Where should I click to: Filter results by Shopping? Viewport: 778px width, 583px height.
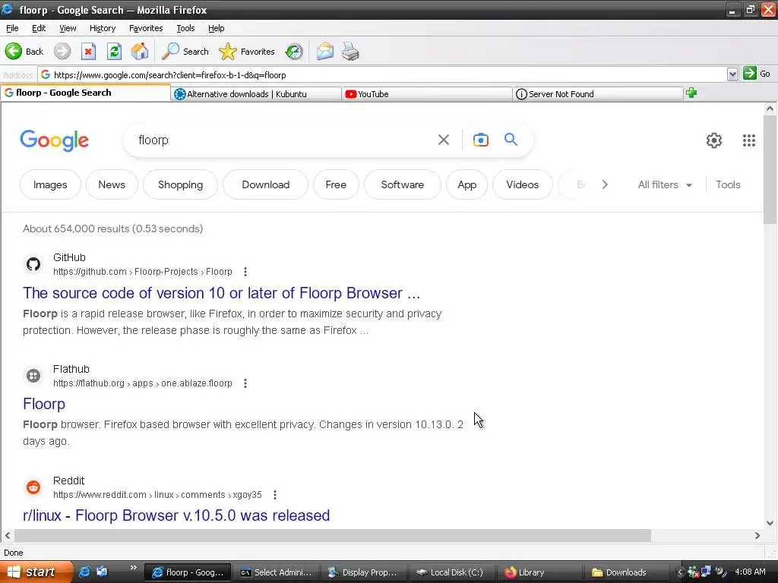[180, 184]
